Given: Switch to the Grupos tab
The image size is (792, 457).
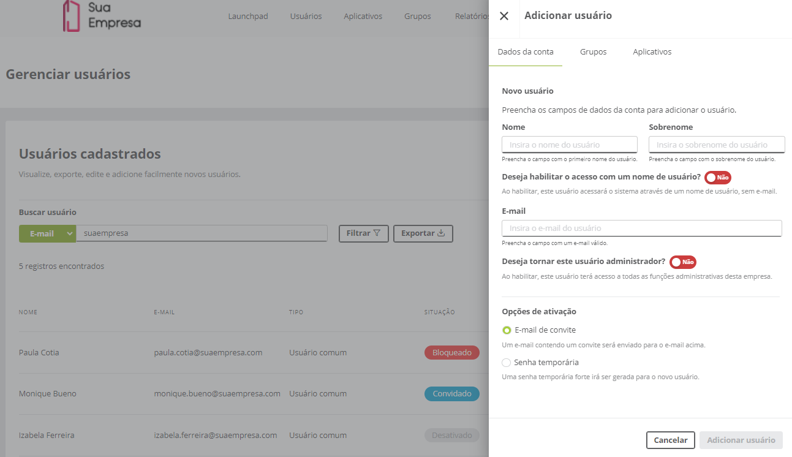Looking at the screenshot, I should pyautogui.click(x=593, y=52).
